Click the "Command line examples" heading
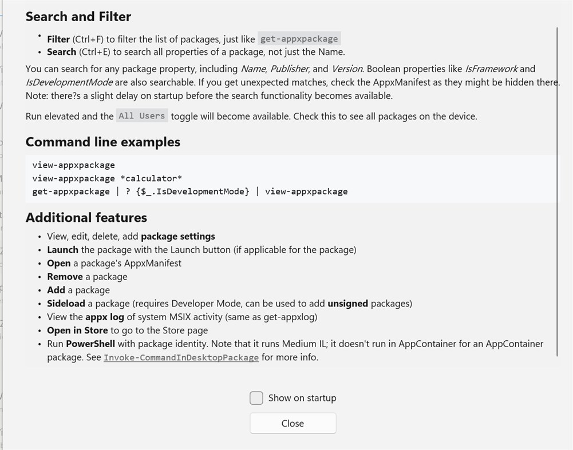Screen dimensions: 573x450 [103, 142]
